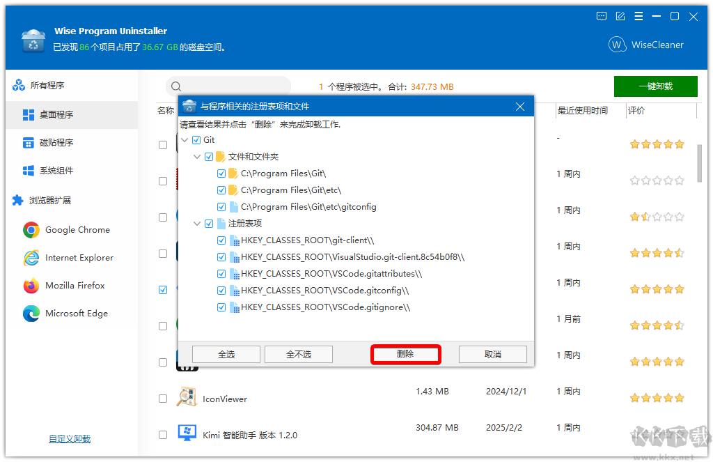Collapse the 注册表项 tree node
The width and height of the screenshot is (713, 462).
[197, 224]
